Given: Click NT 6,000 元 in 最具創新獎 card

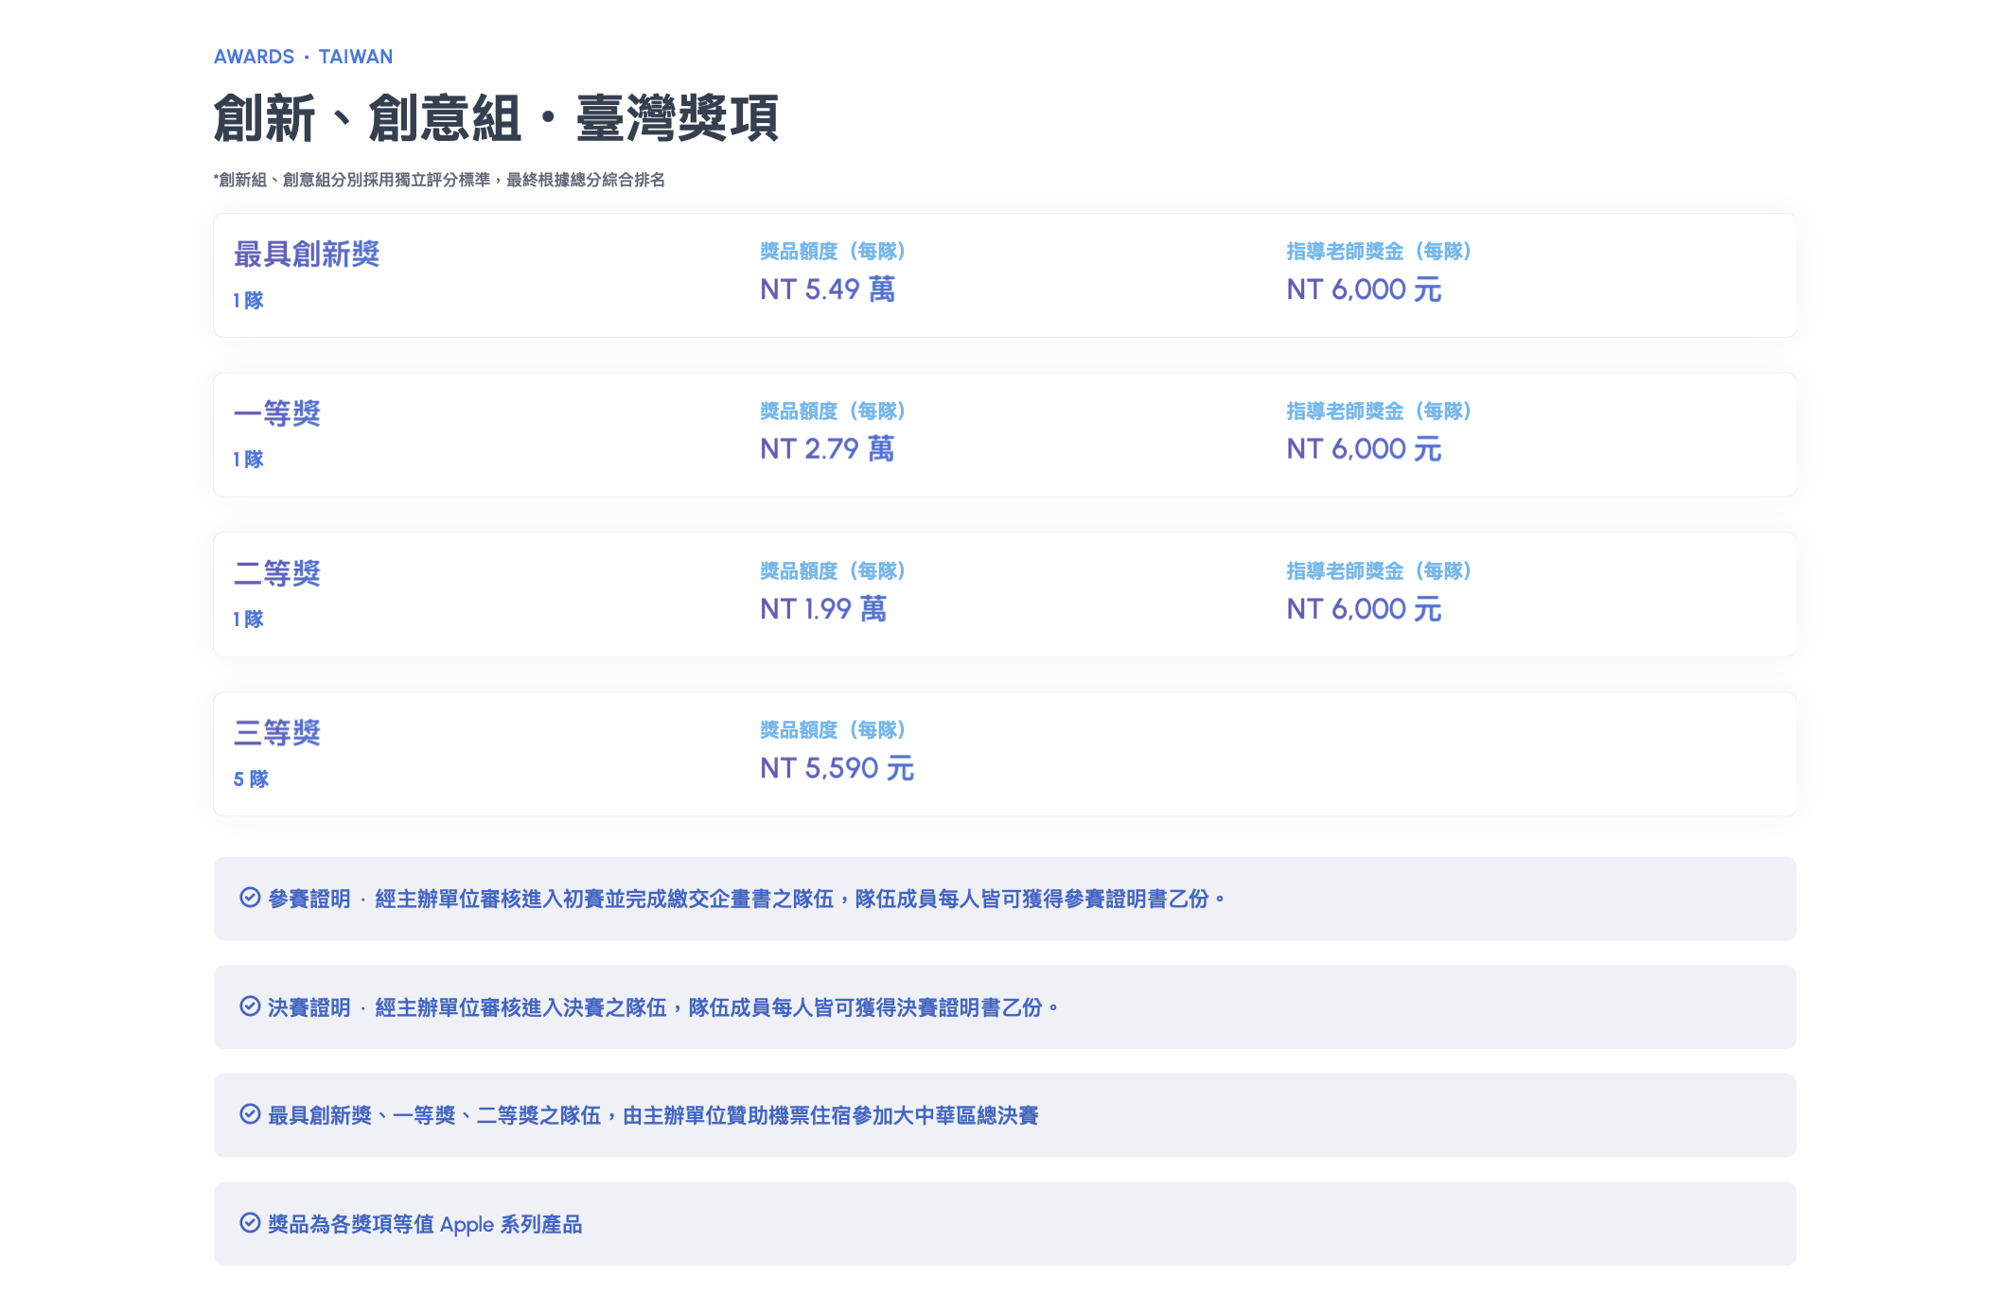Looking at the screenshot, I should (x=1364, y=289).
